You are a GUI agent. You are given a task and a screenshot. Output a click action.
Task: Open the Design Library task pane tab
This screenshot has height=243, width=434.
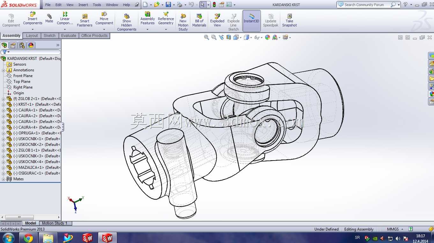coord(431,71)
